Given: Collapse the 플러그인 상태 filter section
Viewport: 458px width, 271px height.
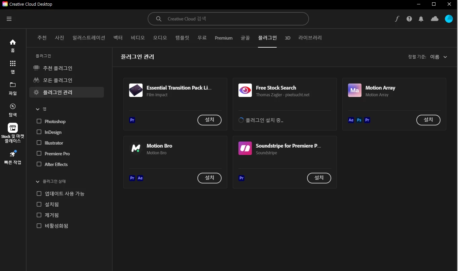Looking at the screenshot, I should point(38,181).
